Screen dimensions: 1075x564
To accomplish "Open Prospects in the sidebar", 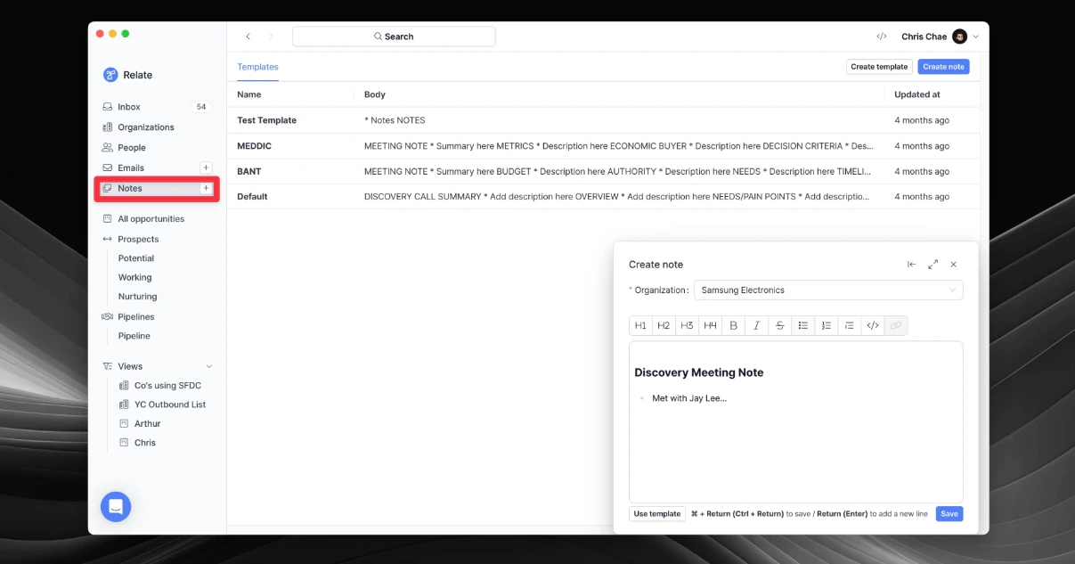I will pyautogui.click(x=140, y=239).
